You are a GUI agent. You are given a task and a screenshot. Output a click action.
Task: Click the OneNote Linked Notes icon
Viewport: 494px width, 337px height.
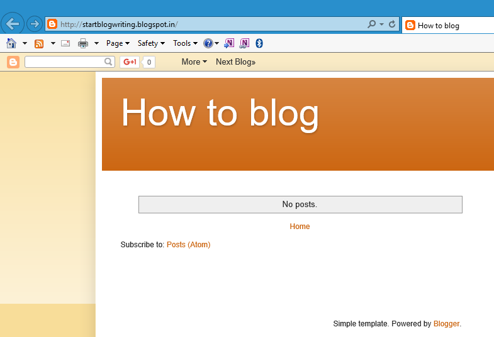coord(244,43)
